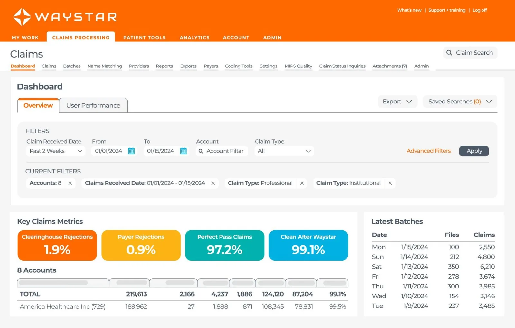Open the Claim Type All dropdown
Viewport: 515px width, 328px height.
click(x=284, y=151)
